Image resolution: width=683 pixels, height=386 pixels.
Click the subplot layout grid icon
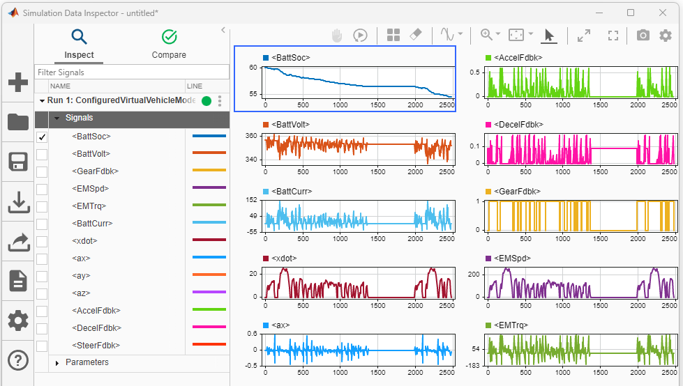point(393,35)
